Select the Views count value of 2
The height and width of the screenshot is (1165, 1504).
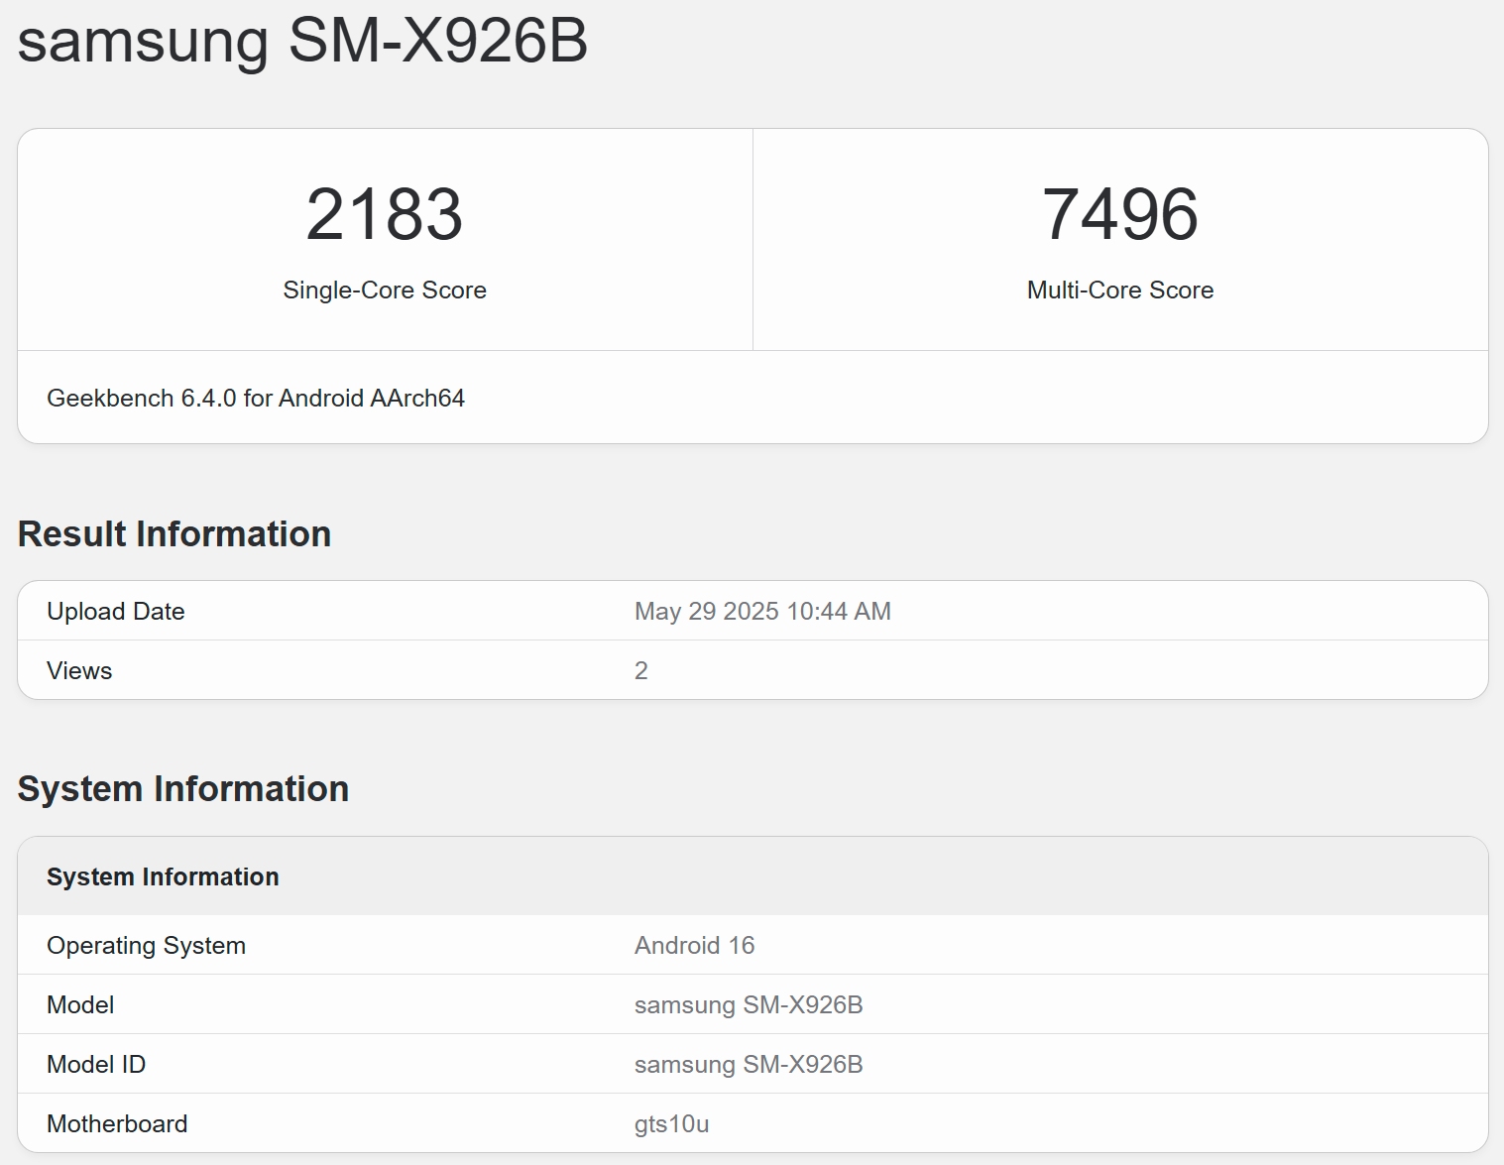click(x=641, y=671)
